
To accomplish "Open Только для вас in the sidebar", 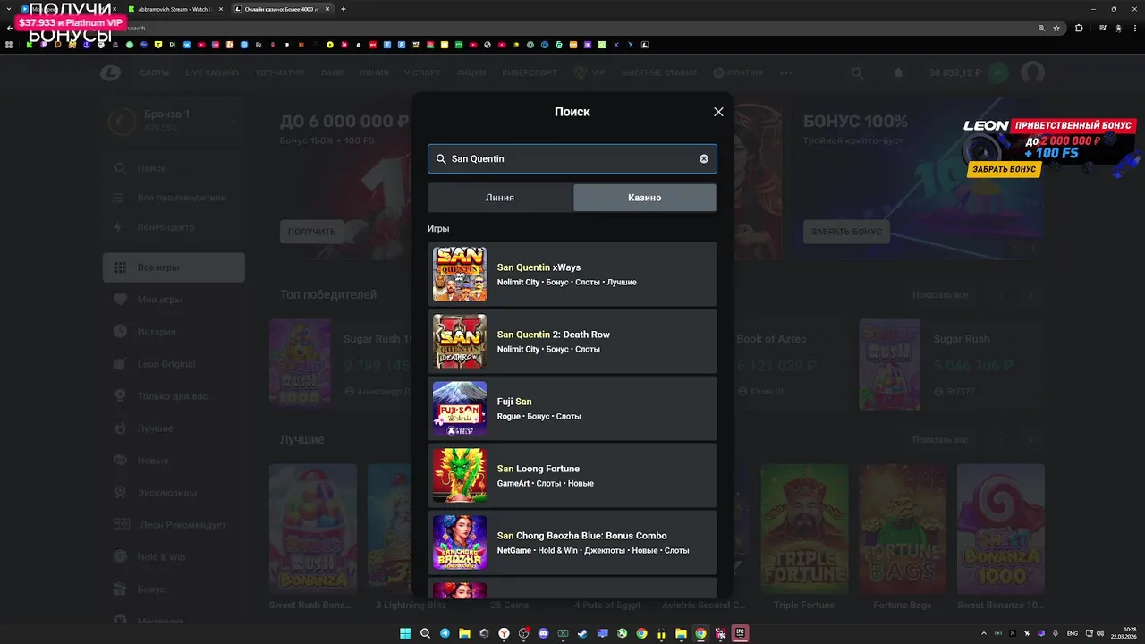I will tap(174, 396).
